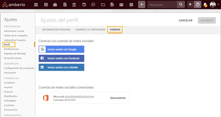Sign in with 'Iniciar sesión con Google'
The image size is (221, 117).
(61, 49)
